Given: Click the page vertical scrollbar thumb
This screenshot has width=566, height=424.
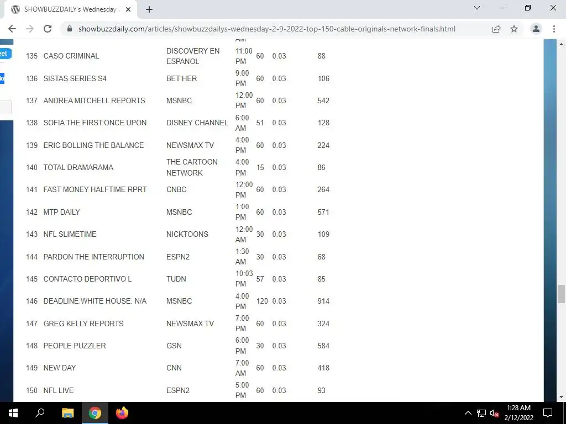Looking at the screenshot, I should coord(561,294).
